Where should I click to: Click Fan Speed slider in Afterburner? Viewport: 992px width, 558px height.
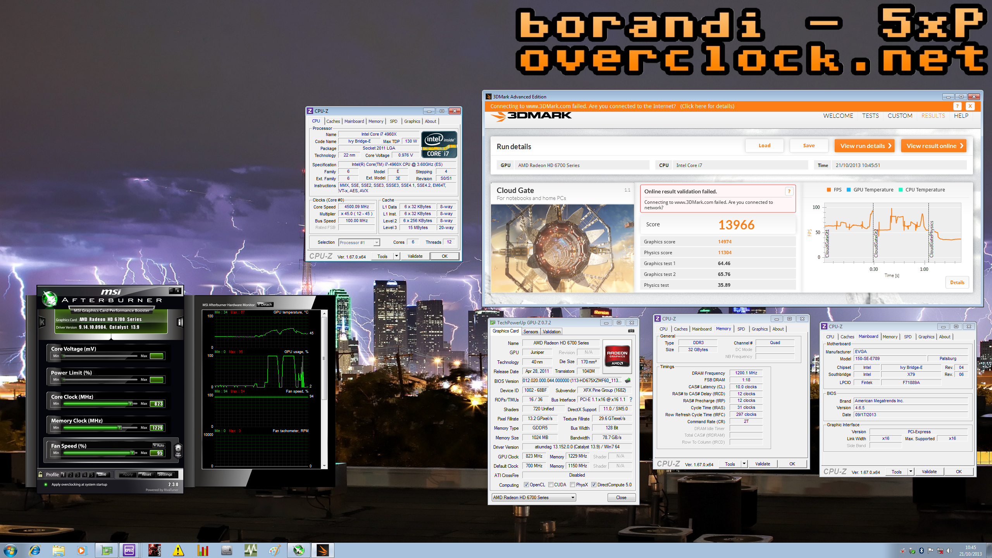(x=100, y=453)
